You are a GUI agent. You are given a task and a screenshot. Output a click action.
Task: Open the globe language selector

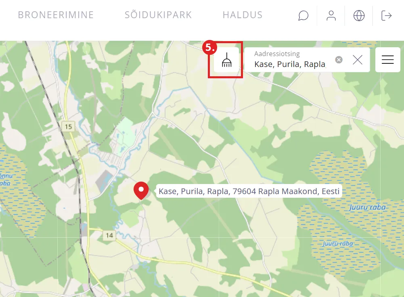coord(359,15)
